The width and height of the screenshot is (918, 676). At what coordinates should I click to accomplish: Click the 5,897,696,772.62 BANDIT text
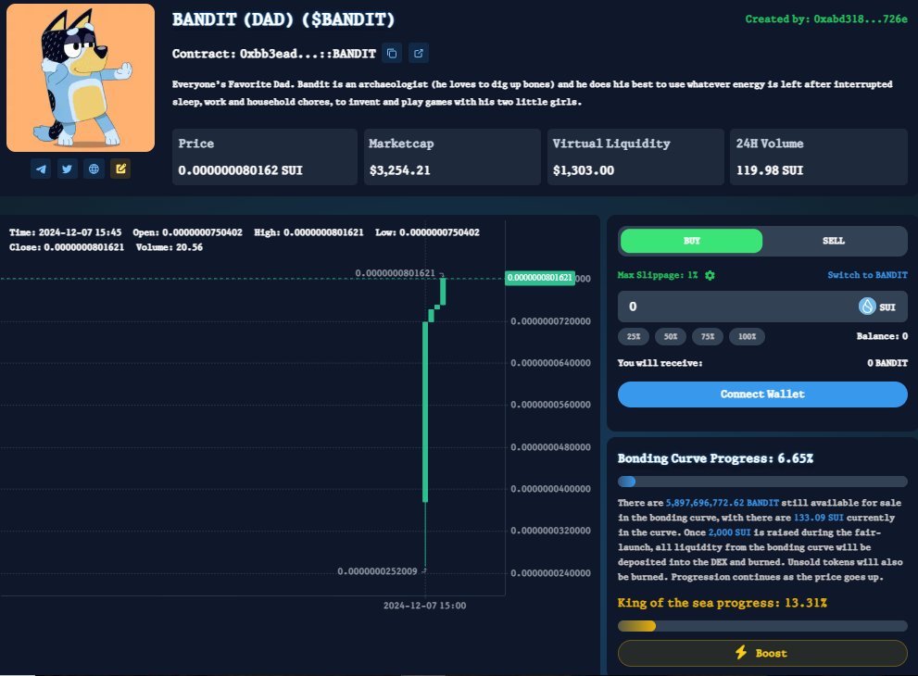722,503
